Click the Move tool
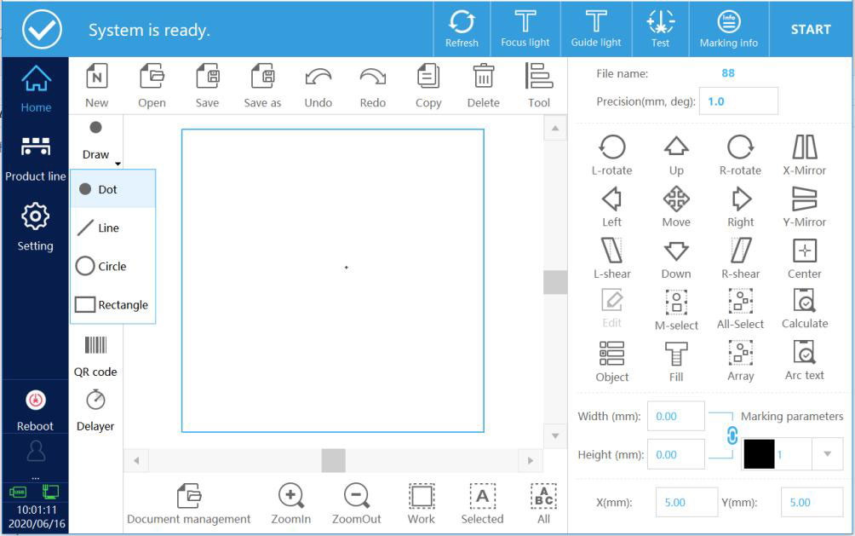Screen dimensions: 855x536 [x=676, y=207]
